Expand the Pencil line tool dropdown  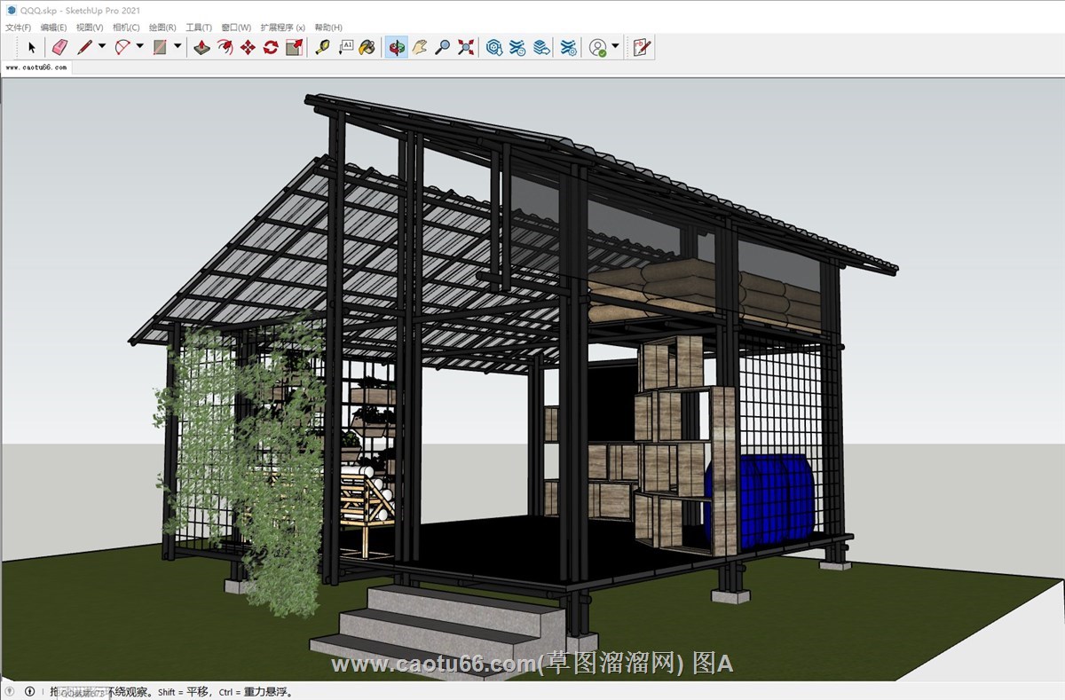(101, 46)
